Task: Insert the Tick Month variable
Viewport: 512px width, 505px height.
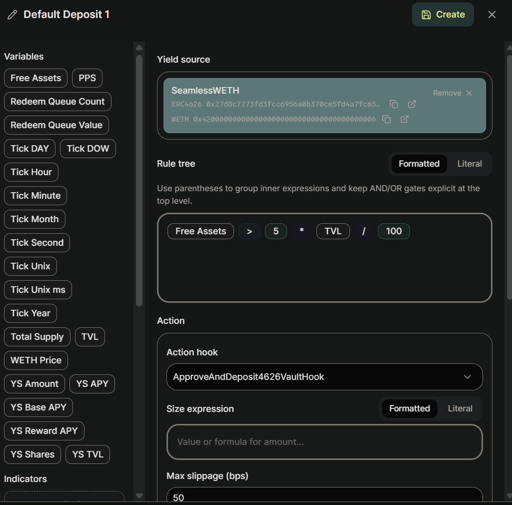Action: tap(34, 219)
